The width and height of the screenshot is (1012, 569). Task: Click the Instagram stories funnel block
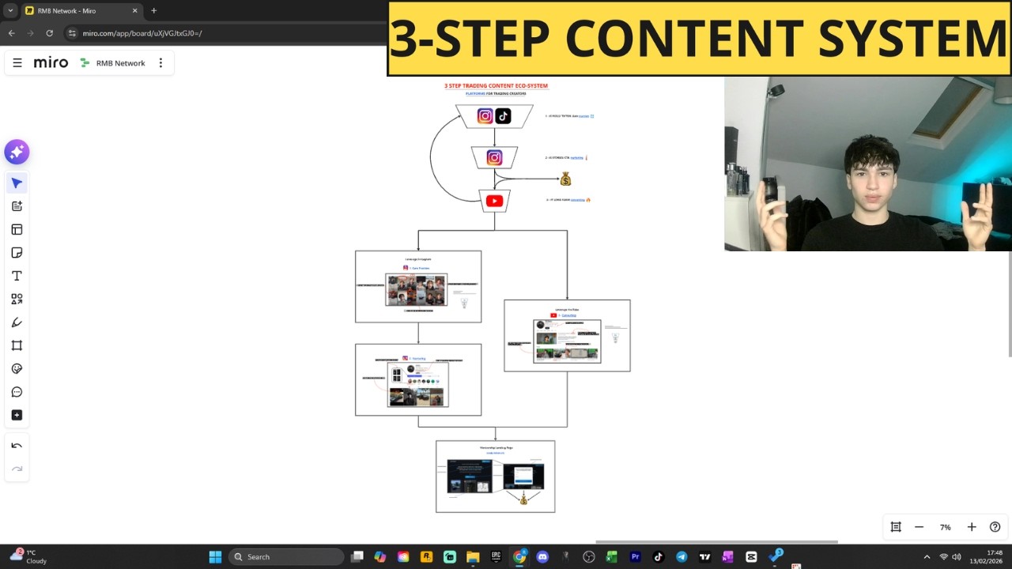pyautogui.click(x=494, y=158)
